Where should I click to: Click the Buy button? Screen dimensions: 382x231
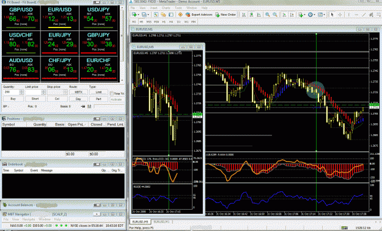click(13, 99)
